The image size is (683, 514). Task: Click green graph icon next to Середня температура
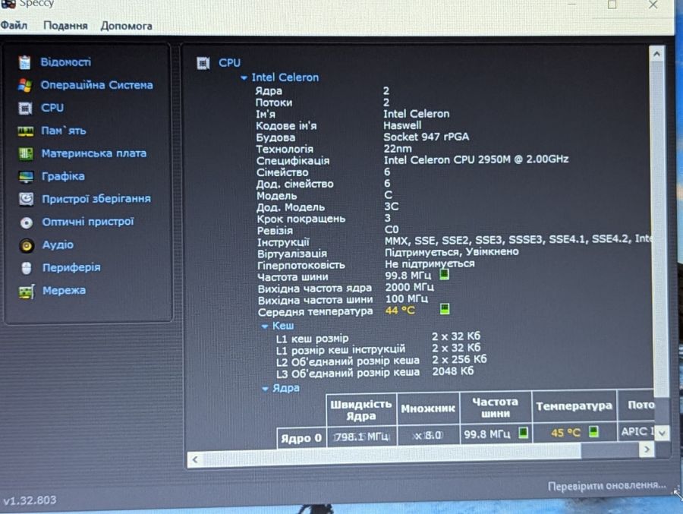point(445,309)
